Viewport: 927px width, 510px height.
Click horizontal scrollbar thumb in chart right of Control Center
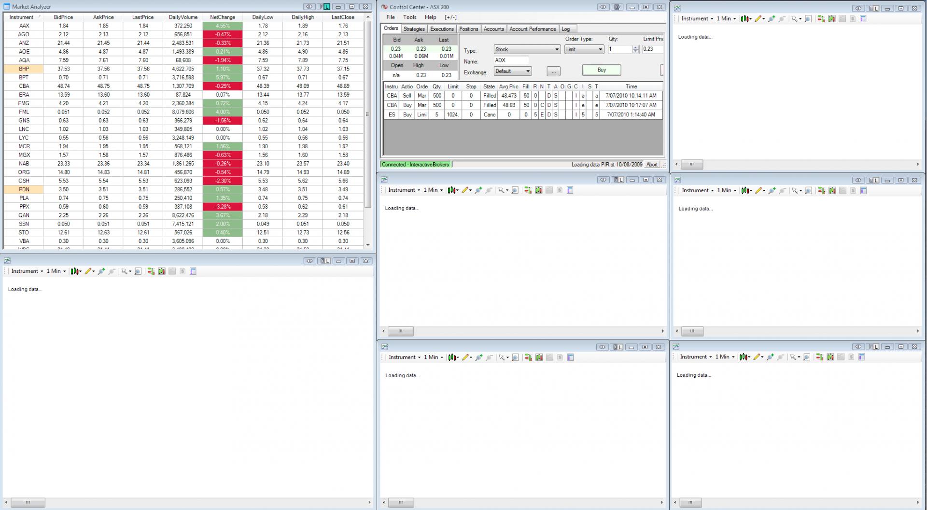tap(692, 164)
